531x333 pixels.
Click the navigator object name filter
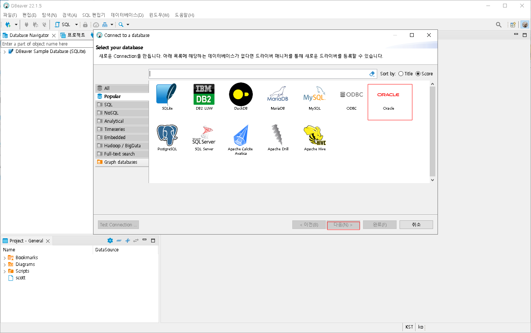(46, 44)
